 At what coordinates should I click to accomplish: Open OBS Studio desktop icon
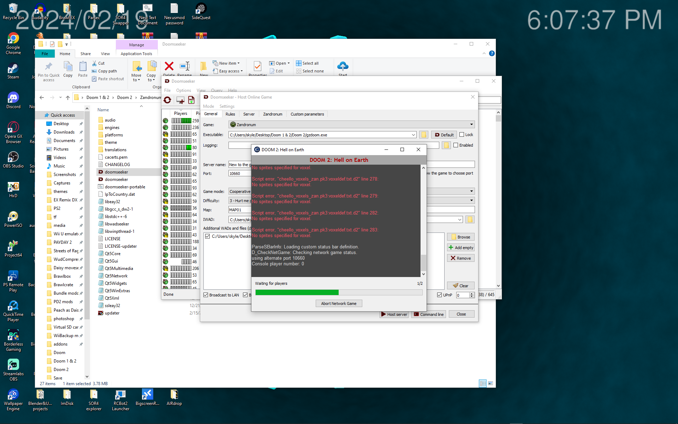click(13, 159)
